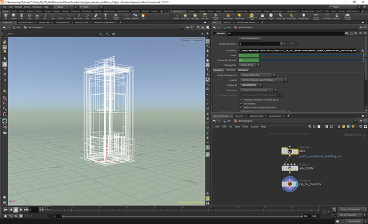Uncheck the Use Visibility checkbox

[241, 103]
